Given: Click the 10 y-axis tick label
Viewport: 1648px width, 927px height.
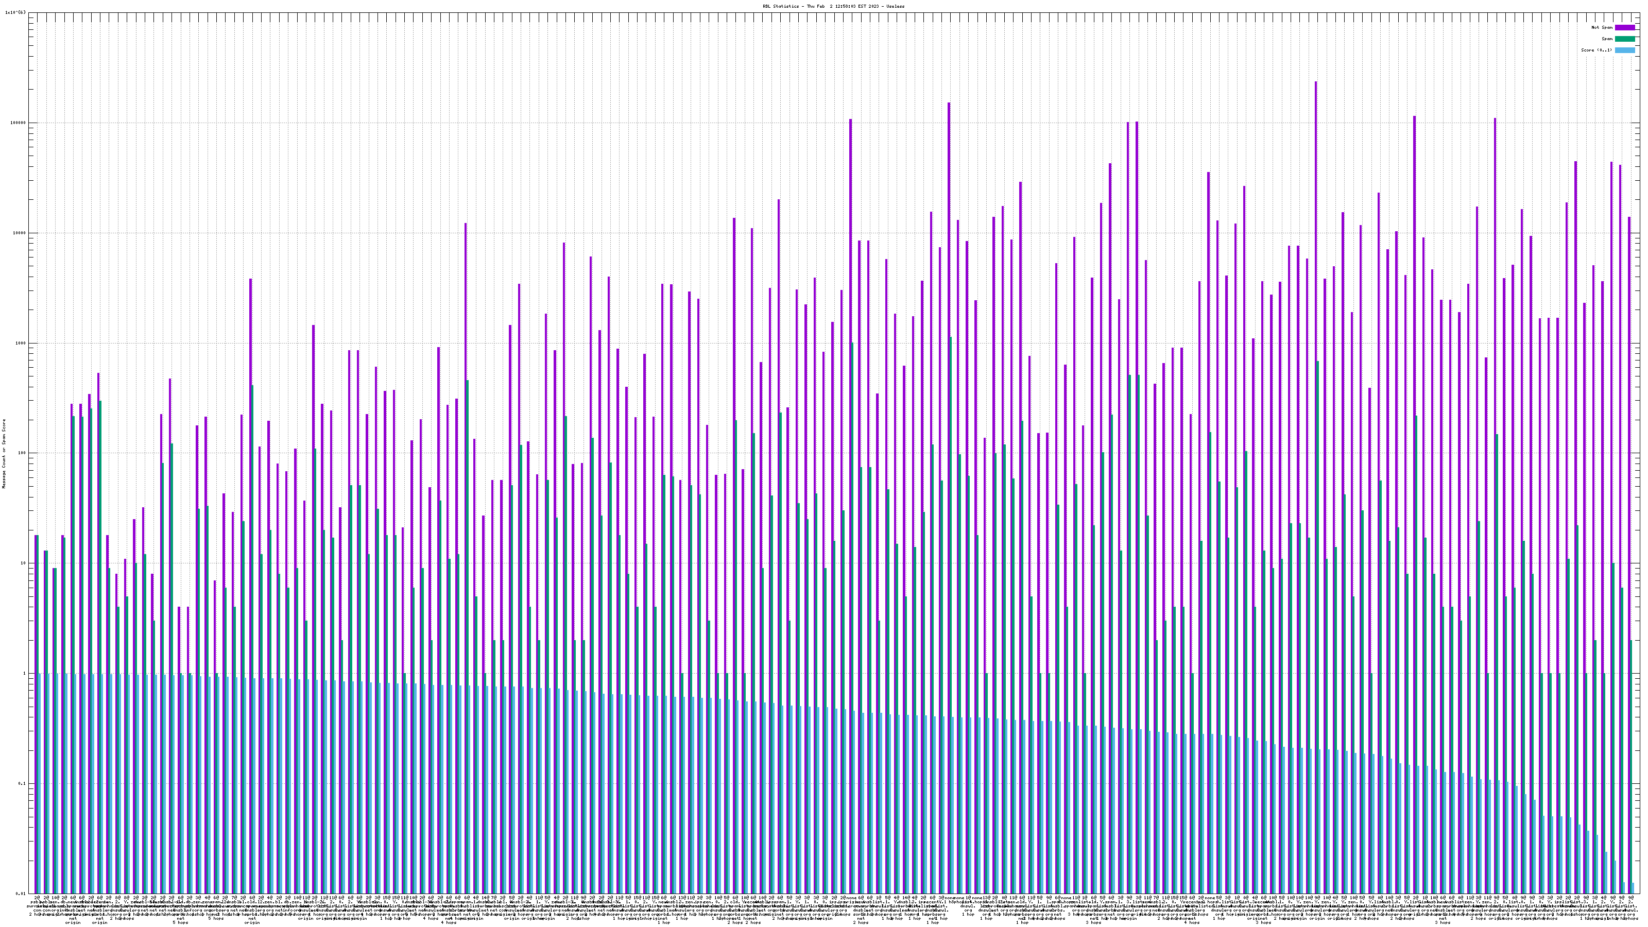Looking at the screenshot, I should pos(23,563).
